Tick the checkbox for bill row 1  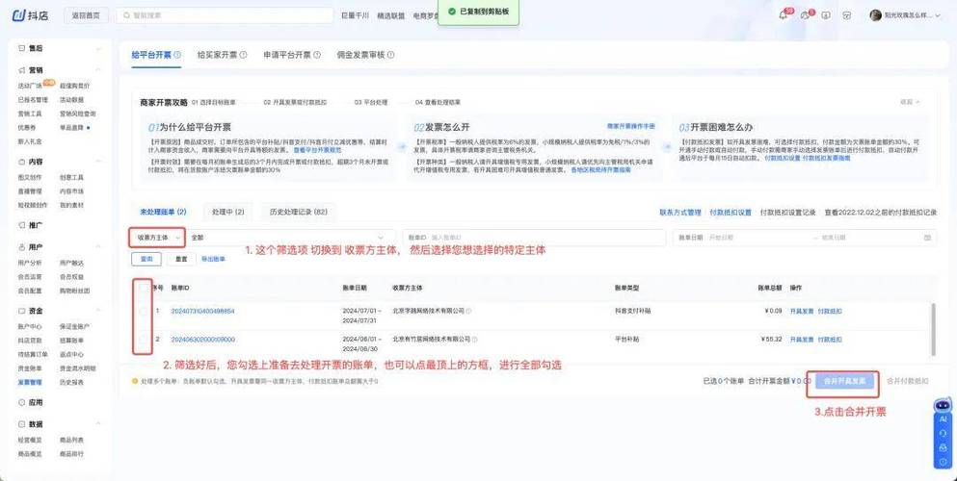coord(144,311)
